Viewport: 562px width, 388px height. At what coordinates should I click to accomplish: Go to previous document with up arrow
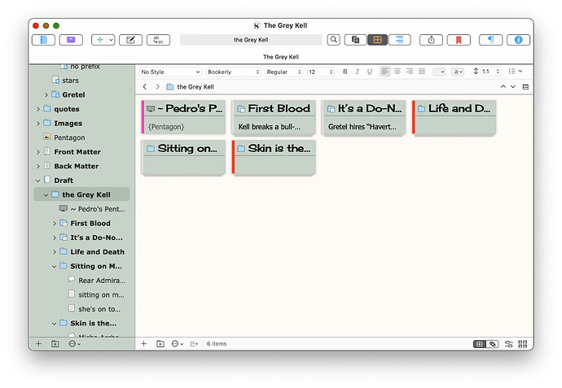[x=503, y=86]
